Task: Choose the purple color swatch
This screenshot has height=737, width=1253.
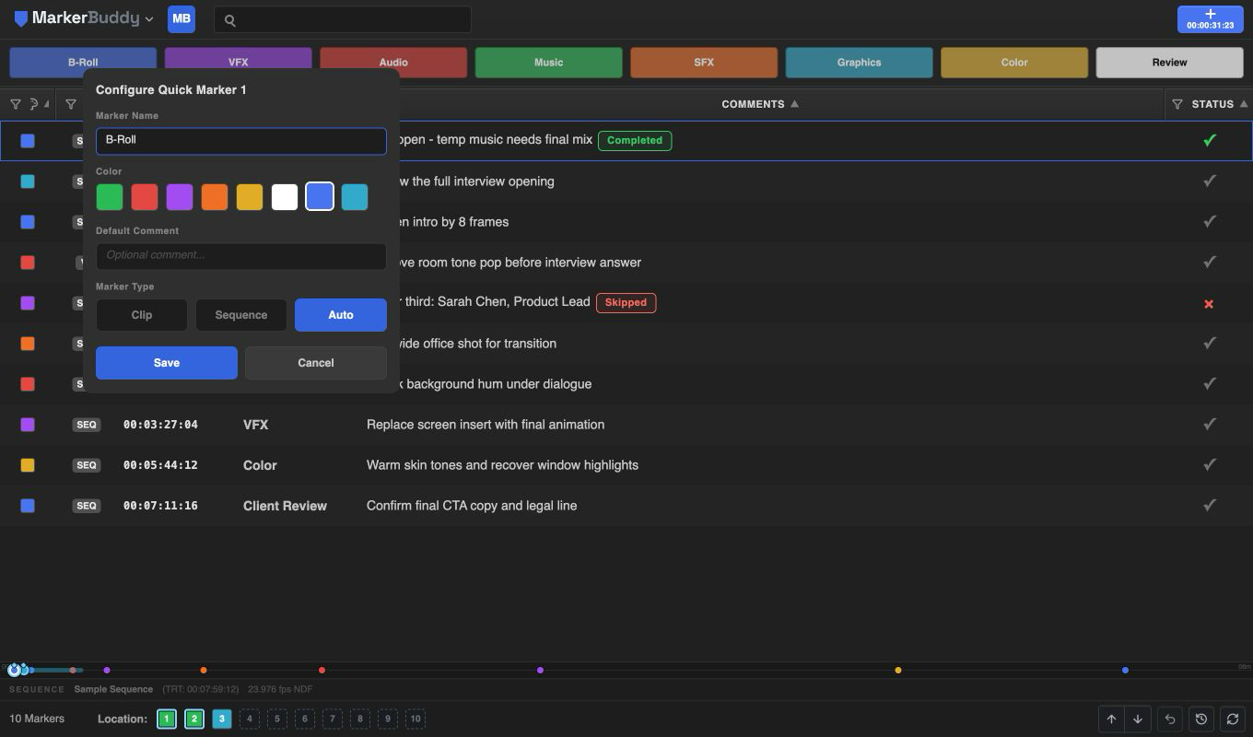Action: tap(180, 196)
